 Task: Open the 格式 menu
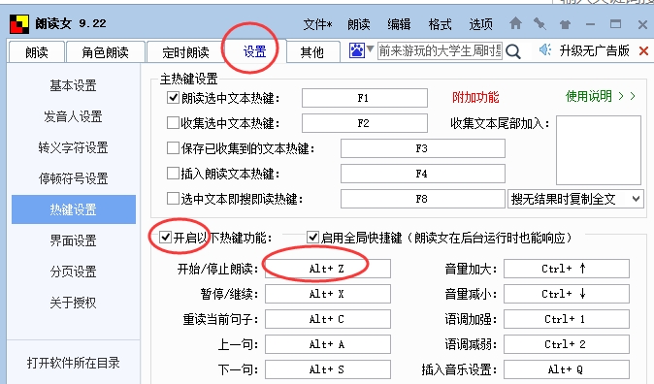click(440, 24)
